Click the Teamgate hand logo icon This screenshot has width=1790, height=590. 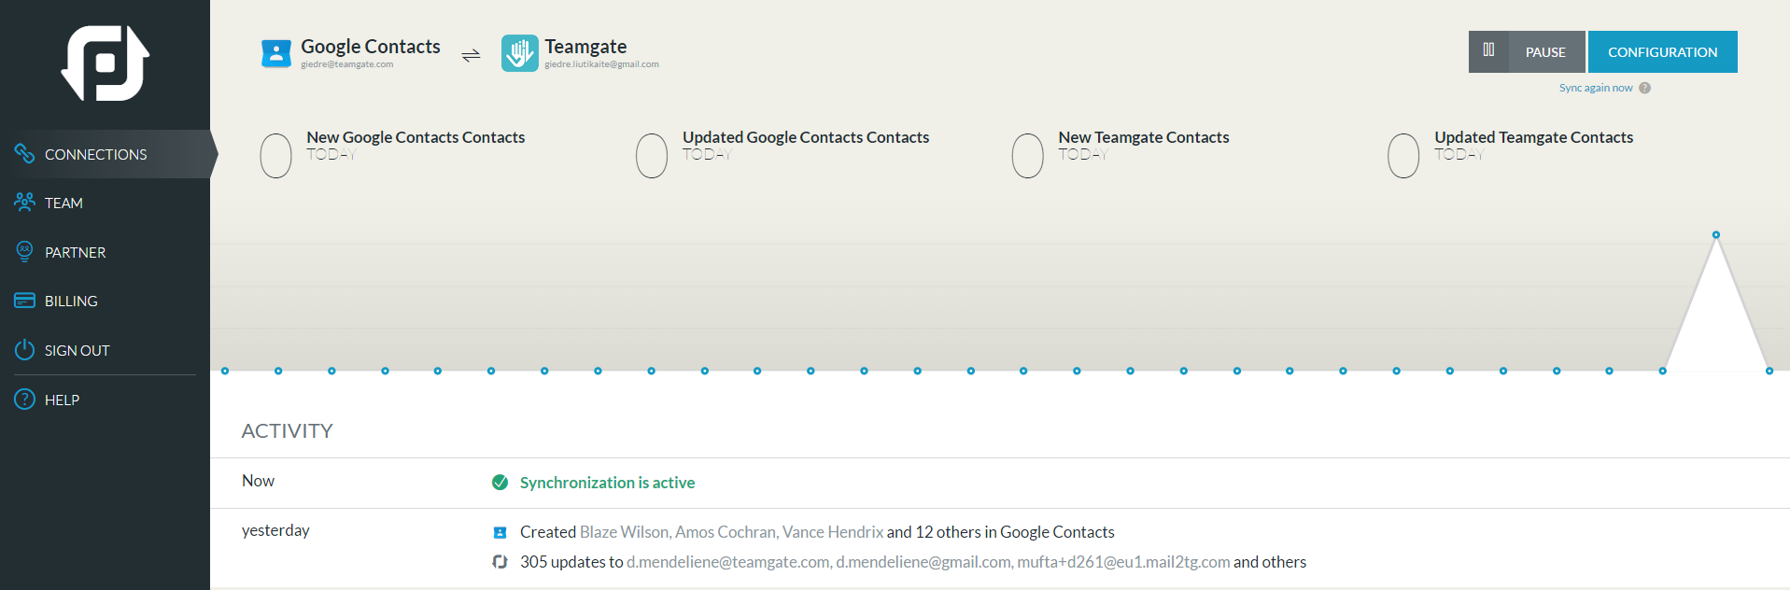coord(519,53)
